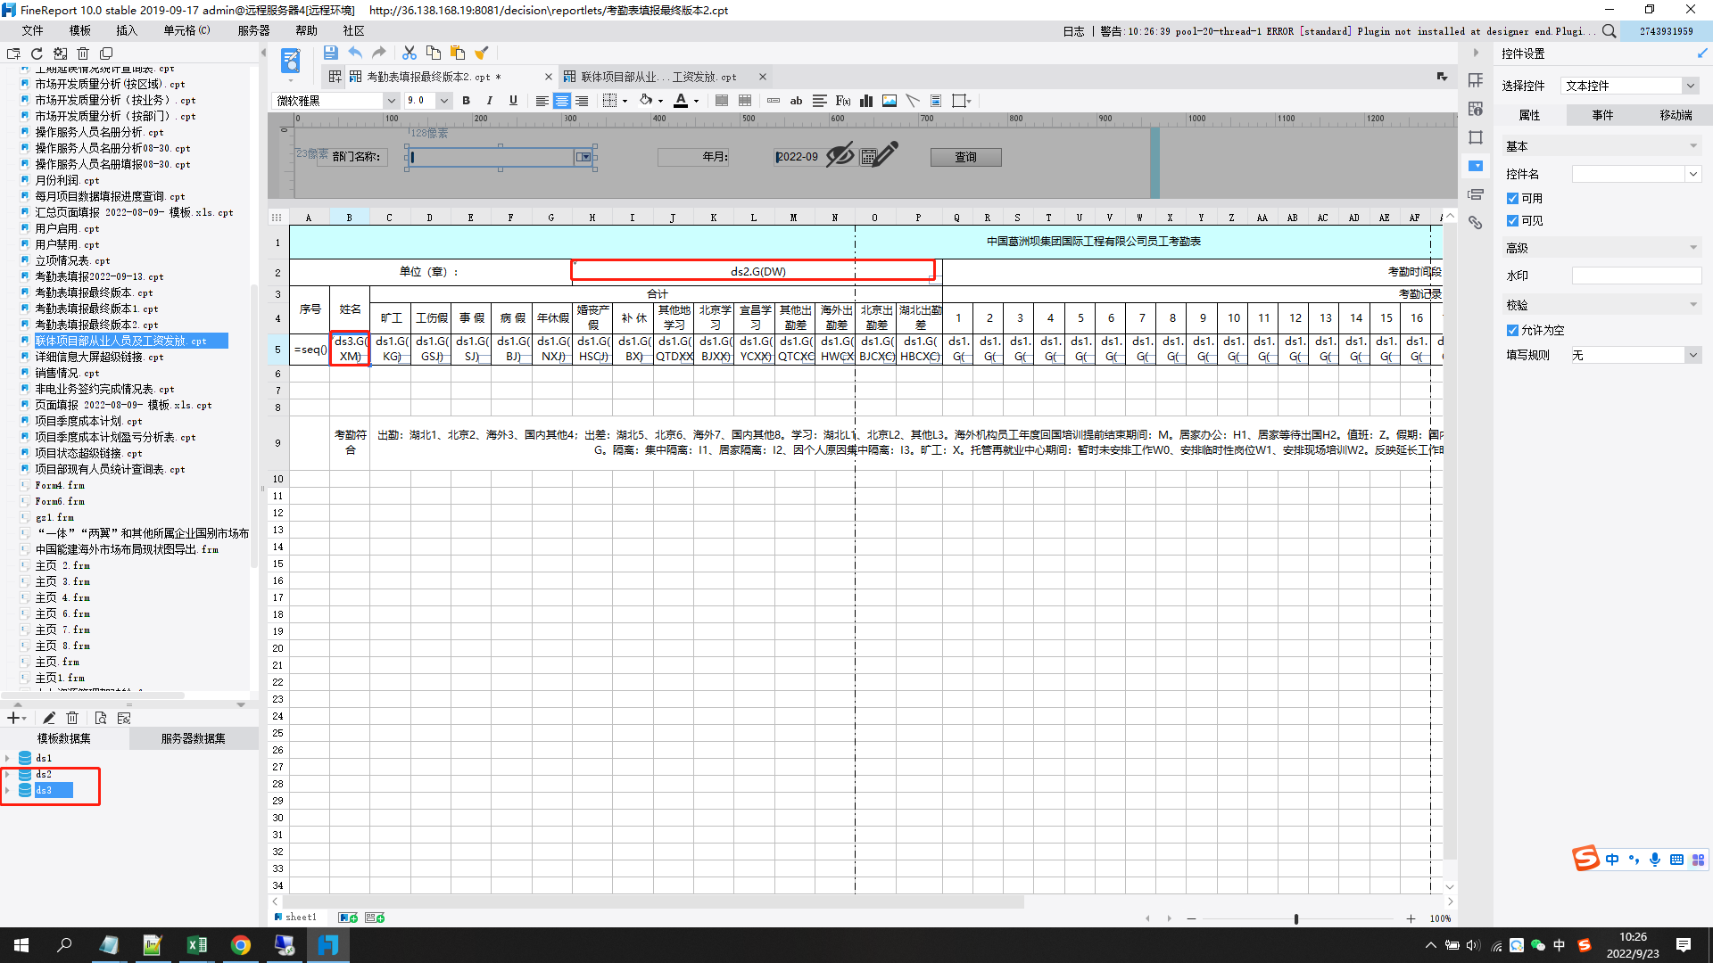Open the cell element panel icon
The height and width of the screenshot is (963, 1713).
[x=1476, y=80]
